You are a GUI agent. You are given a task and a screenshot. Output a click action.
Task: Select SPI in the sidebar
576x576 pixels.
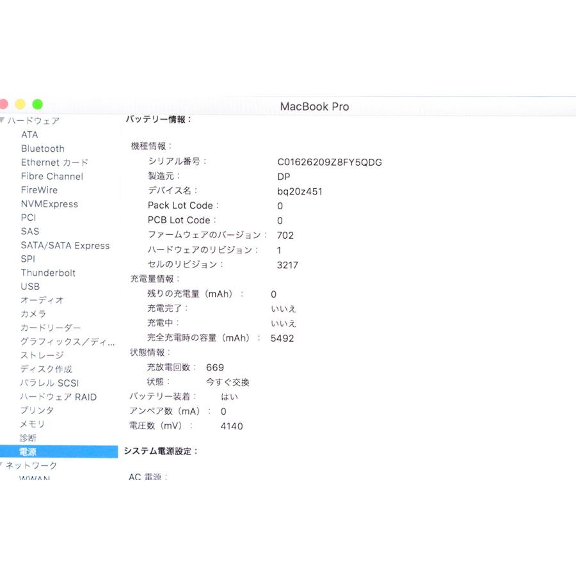(28, 259)
